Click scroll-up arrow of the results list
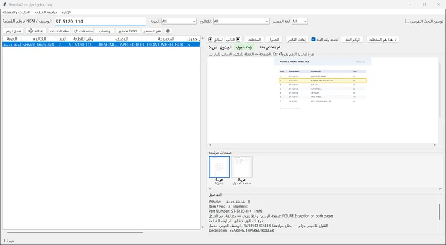 pos(202,38)
